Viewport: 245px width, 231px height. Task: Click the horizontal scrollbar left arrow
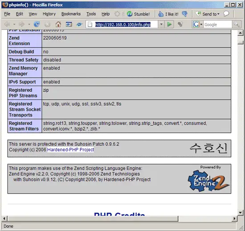(x=4, y=219)
